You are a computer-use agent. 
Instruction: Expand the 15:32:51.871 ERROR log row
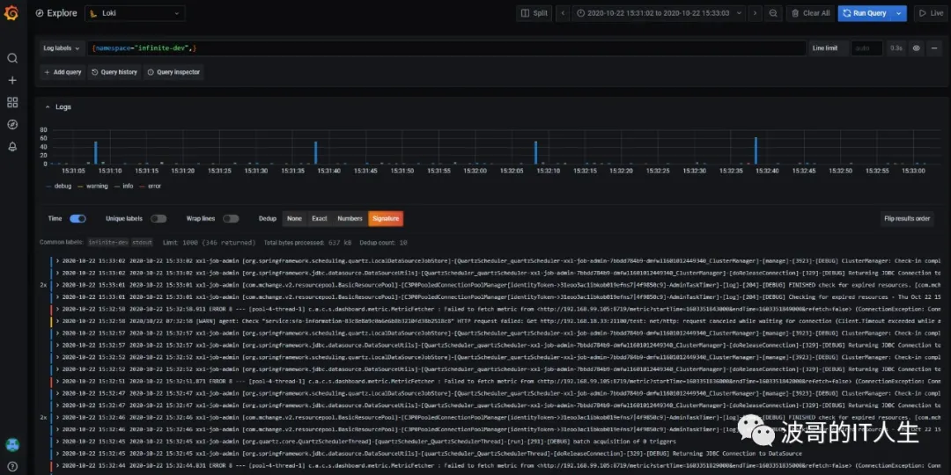tap(498, 381)
